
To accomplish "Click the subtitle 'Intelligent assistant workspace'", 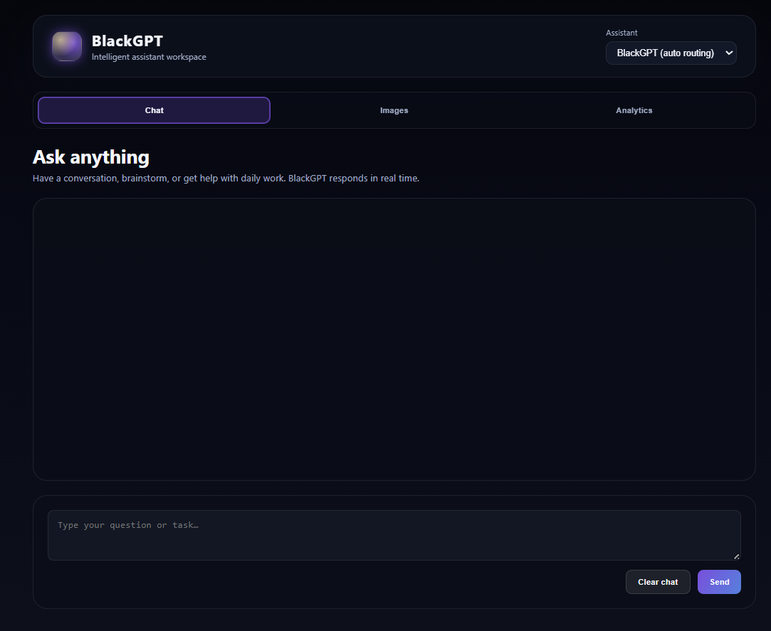I will (149, 56).
